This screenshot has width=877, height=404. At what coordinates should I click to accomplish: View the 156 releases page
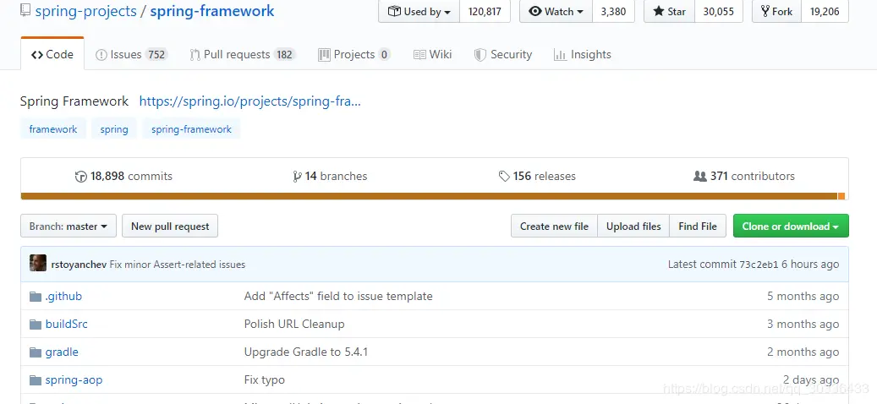(x=537, y=176)
